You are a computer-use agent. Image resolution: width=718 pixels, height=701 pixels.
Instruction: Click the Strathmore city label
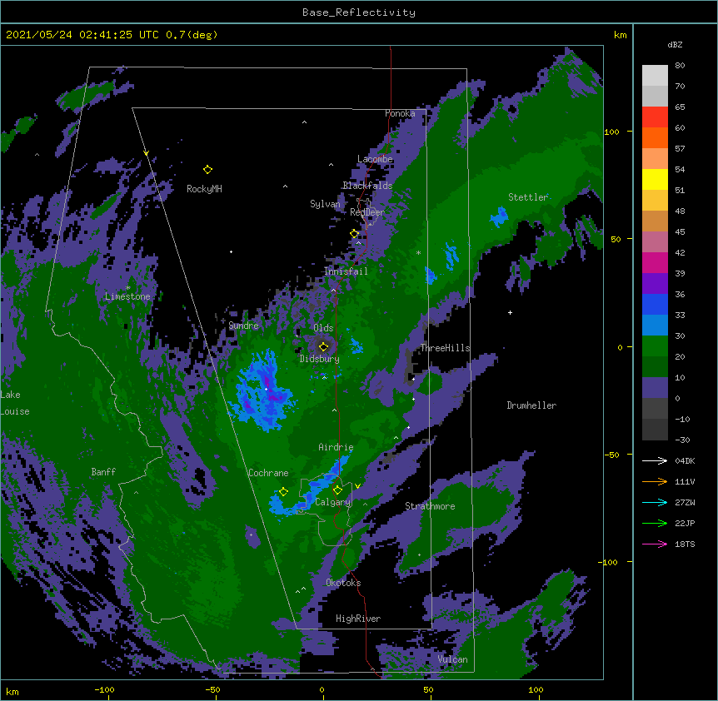tap(430, 506)
